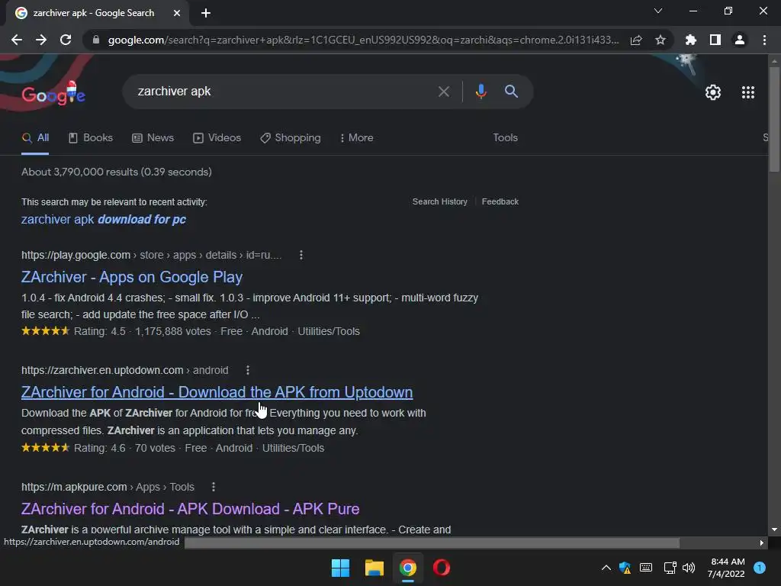Click the Google logo
Screen dimensions: 781x586
point(53,94)
